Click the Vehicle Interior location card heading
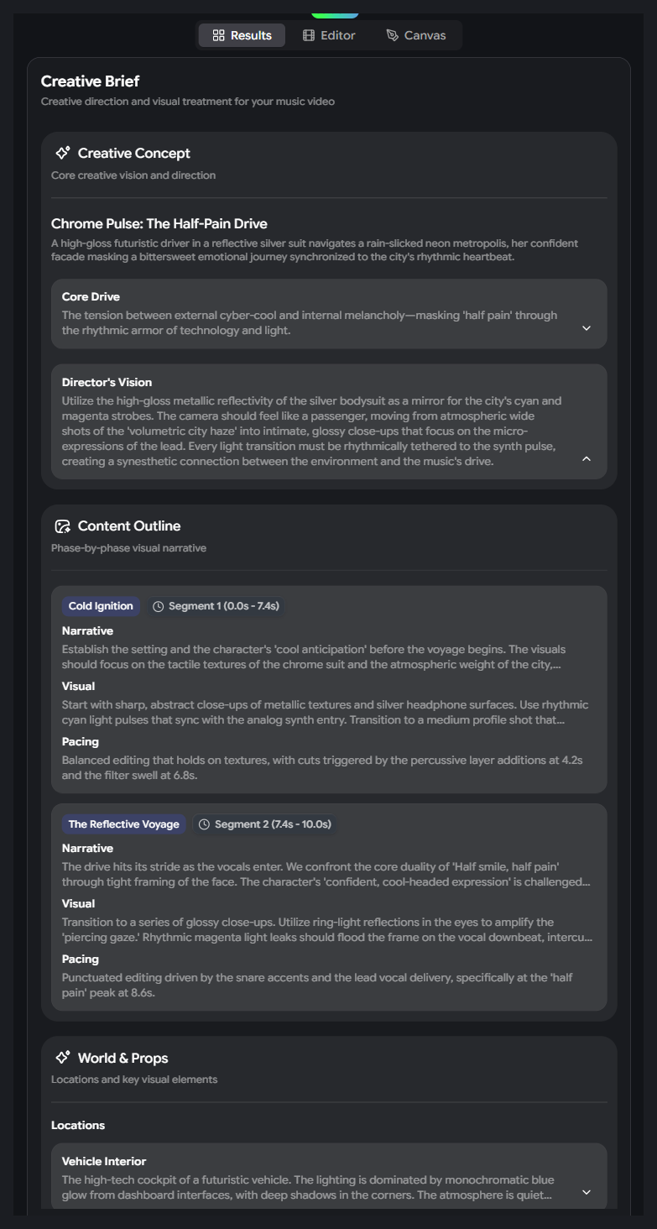 coord(104,1162)
